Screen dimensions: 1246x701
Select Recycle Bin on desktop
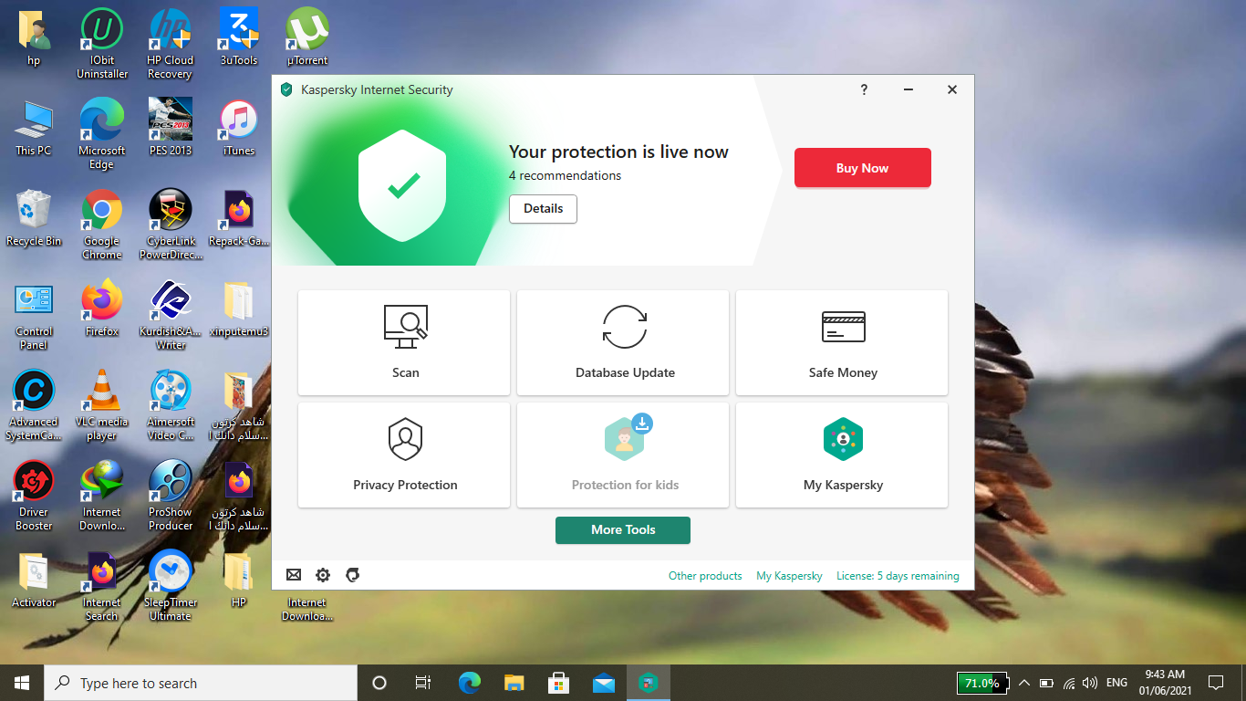pyautogui.click(x=34, y=218)
